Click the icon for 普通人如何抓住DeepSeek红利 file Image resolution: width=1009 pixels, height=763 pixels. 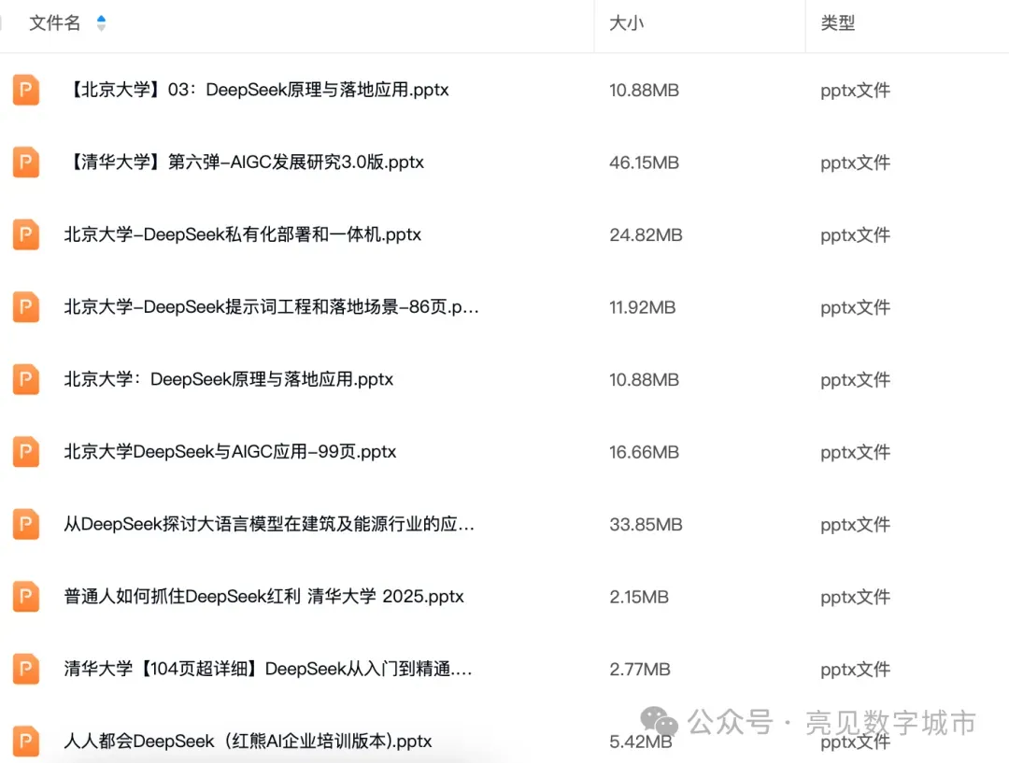tap(26, 597)
